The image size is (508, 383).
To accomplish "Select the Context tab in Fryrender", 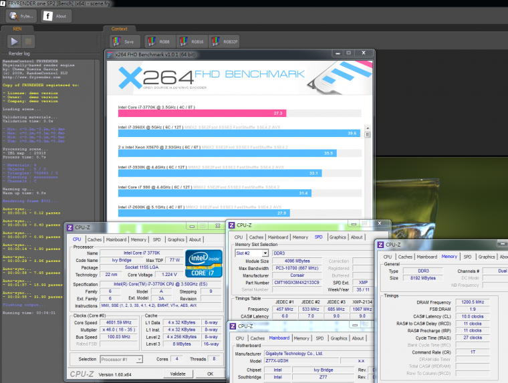I will pyautogui.click(x=119, y=29).
